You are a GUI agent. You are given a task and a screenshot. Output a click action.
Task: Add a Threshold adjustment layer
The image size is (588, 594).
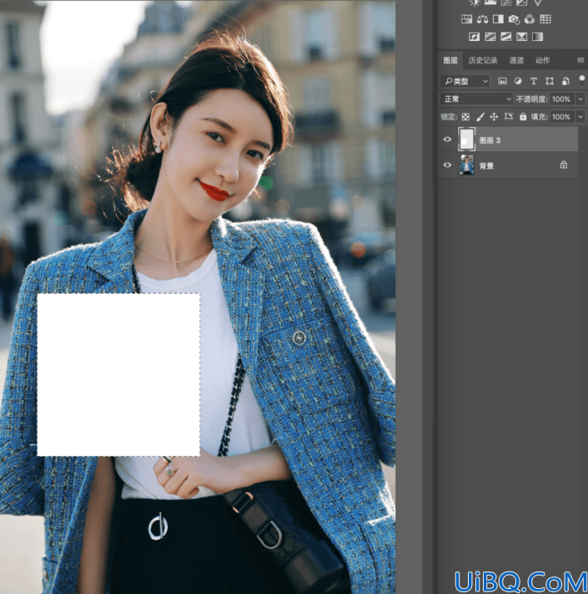coord(506,37)
